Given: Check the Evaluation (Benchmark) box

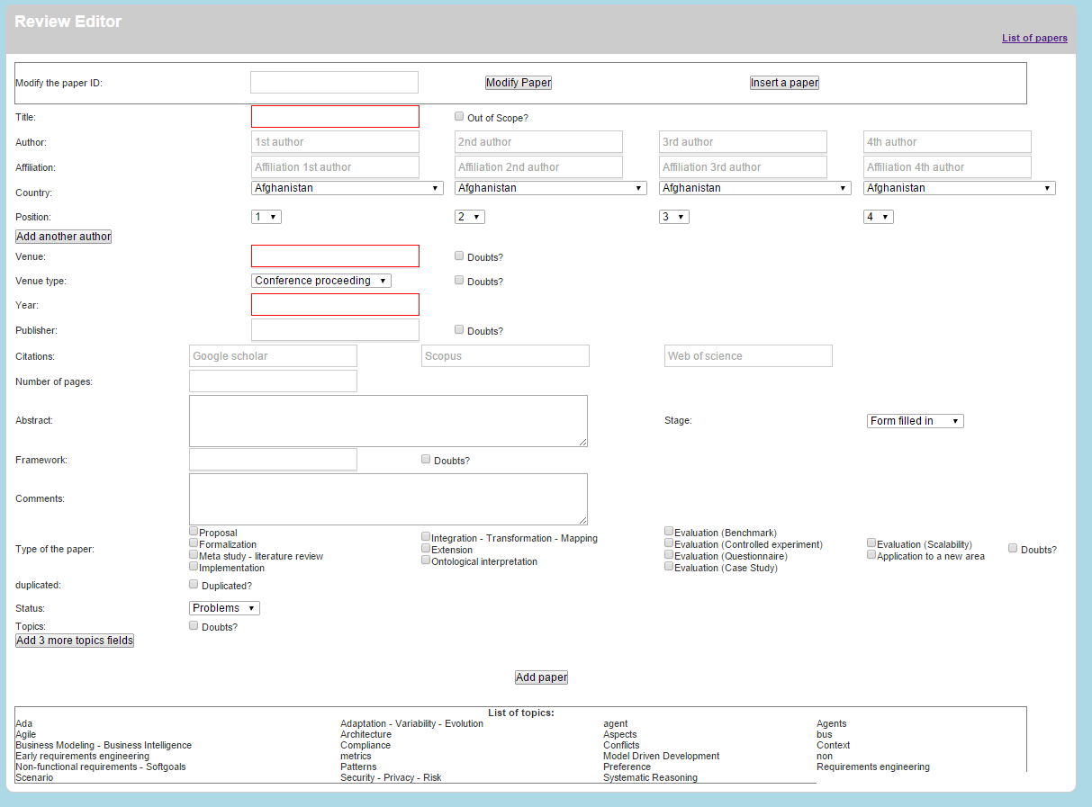Looking at the screenshot, I should coord(669,531).
